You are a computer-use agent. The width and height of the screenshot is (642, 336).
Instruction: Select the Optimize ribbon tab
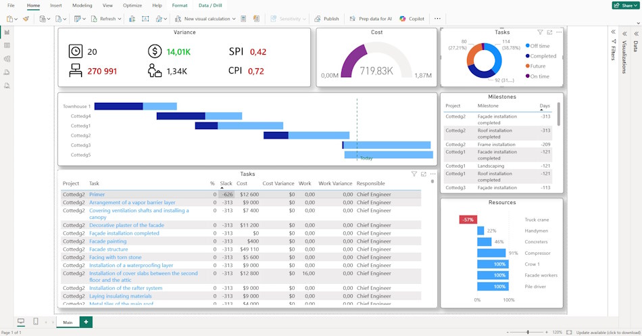(x=132, y=5)
